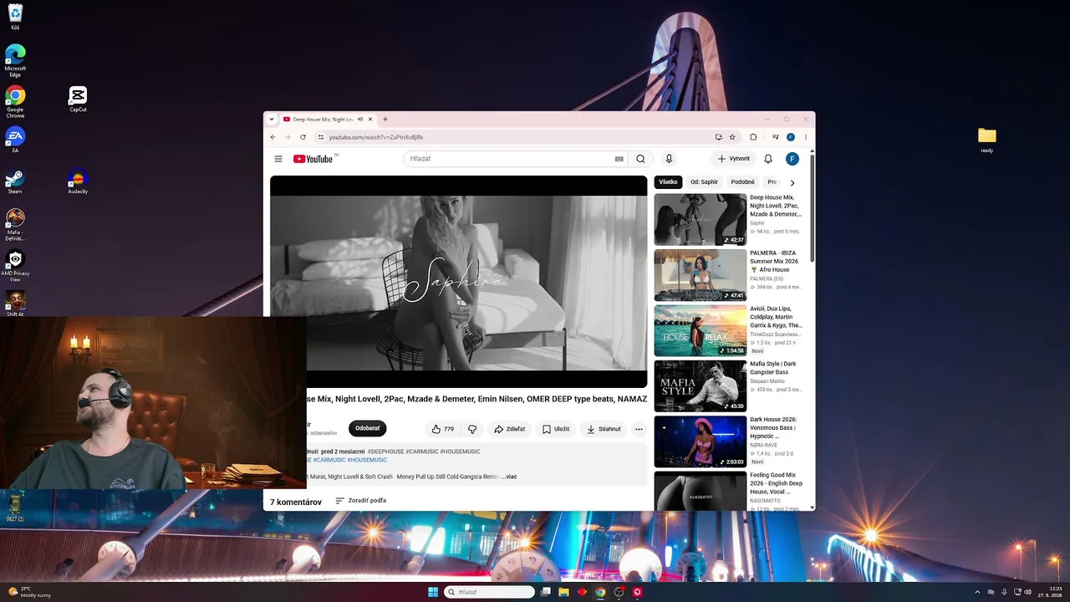Click the YouTube search magnifier button
The height and width of the screenshot is (602, 1070).
coord(640,159)
